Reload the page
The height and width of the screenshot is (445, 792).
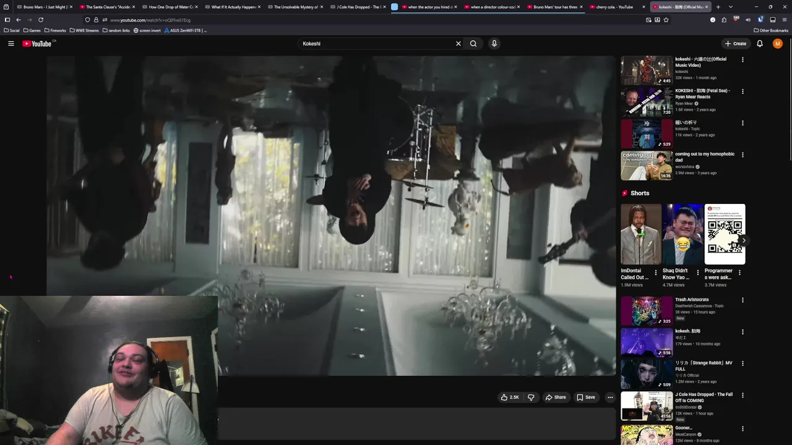coord(41,20)
